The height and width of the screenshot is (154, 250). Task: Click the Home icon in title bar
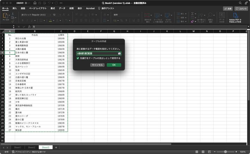click(x=35, y=3)
